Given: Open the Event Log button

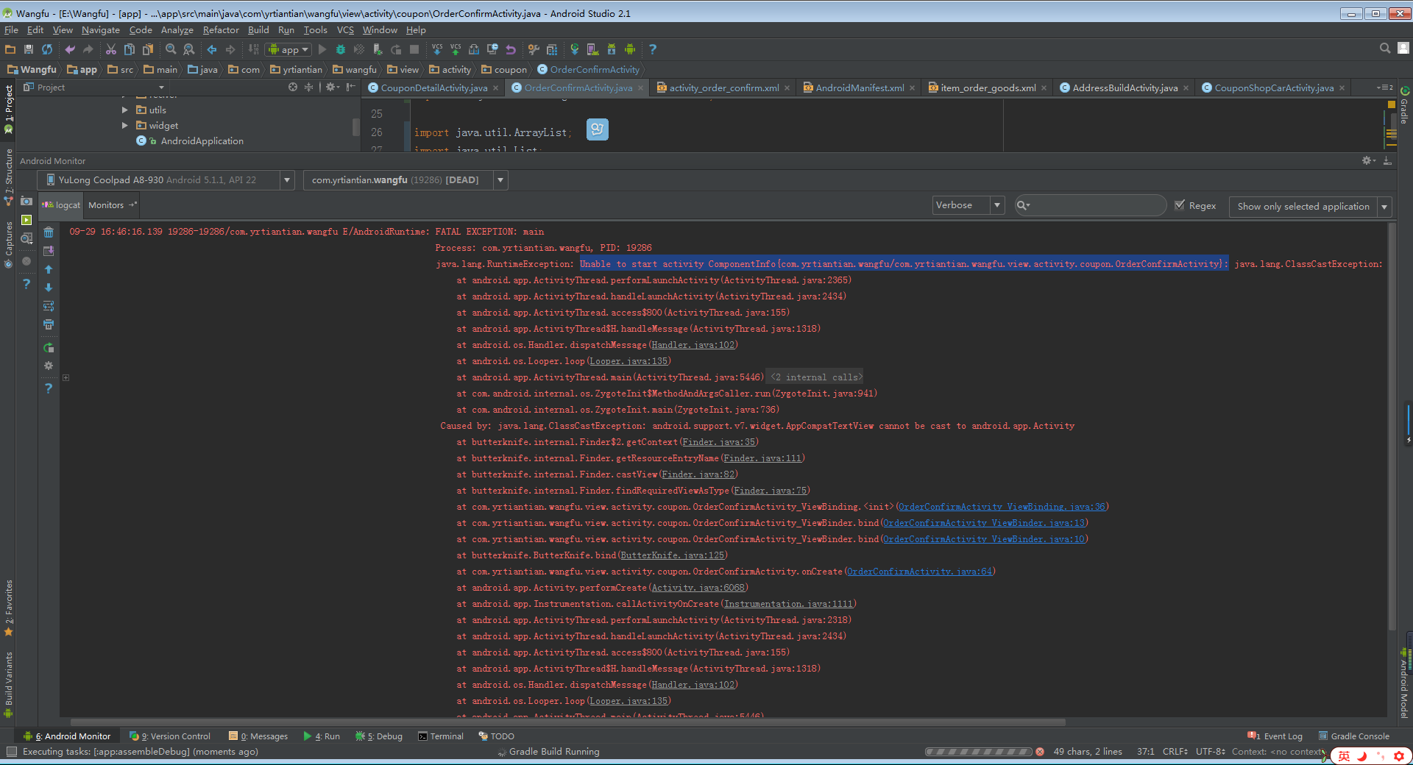Looking at the screenshot, I should tap(1275, 736).
